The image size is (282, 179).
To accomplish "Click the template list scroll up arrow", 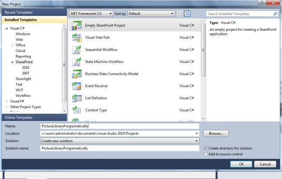I will click(203, 21).
